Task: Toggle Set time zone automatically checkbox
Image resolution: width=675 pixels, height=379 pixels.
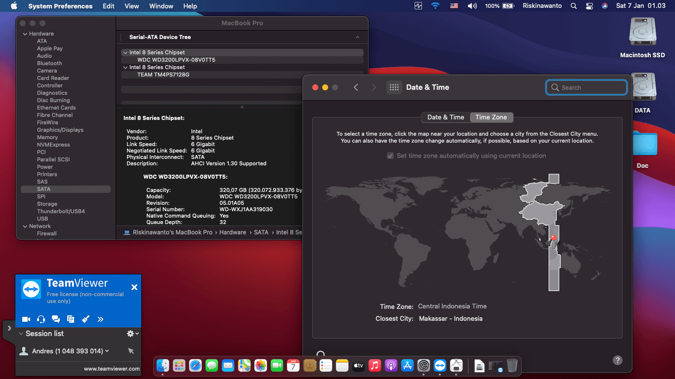Action: [391, 155]
